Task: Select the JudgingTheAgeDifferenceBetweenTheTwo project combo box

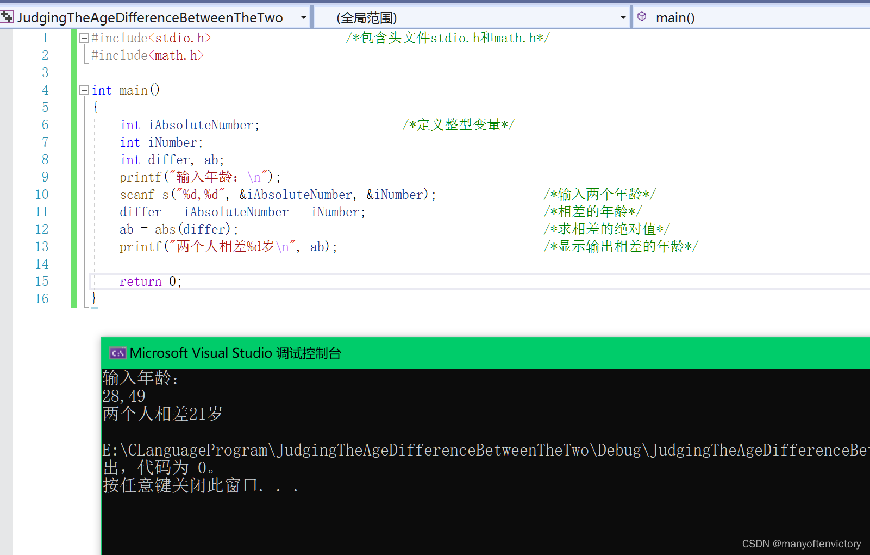Action: (x=155, y=17)
